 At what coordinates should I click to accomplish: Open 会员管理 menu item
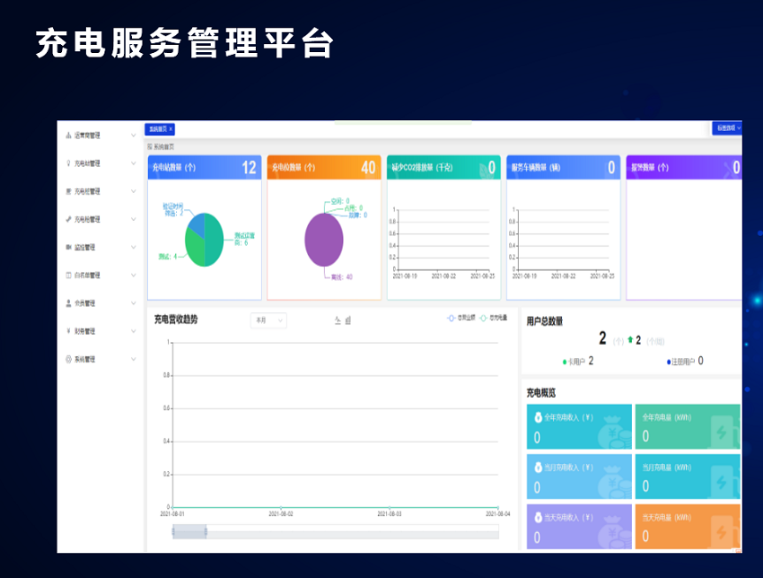pos(101,303)
